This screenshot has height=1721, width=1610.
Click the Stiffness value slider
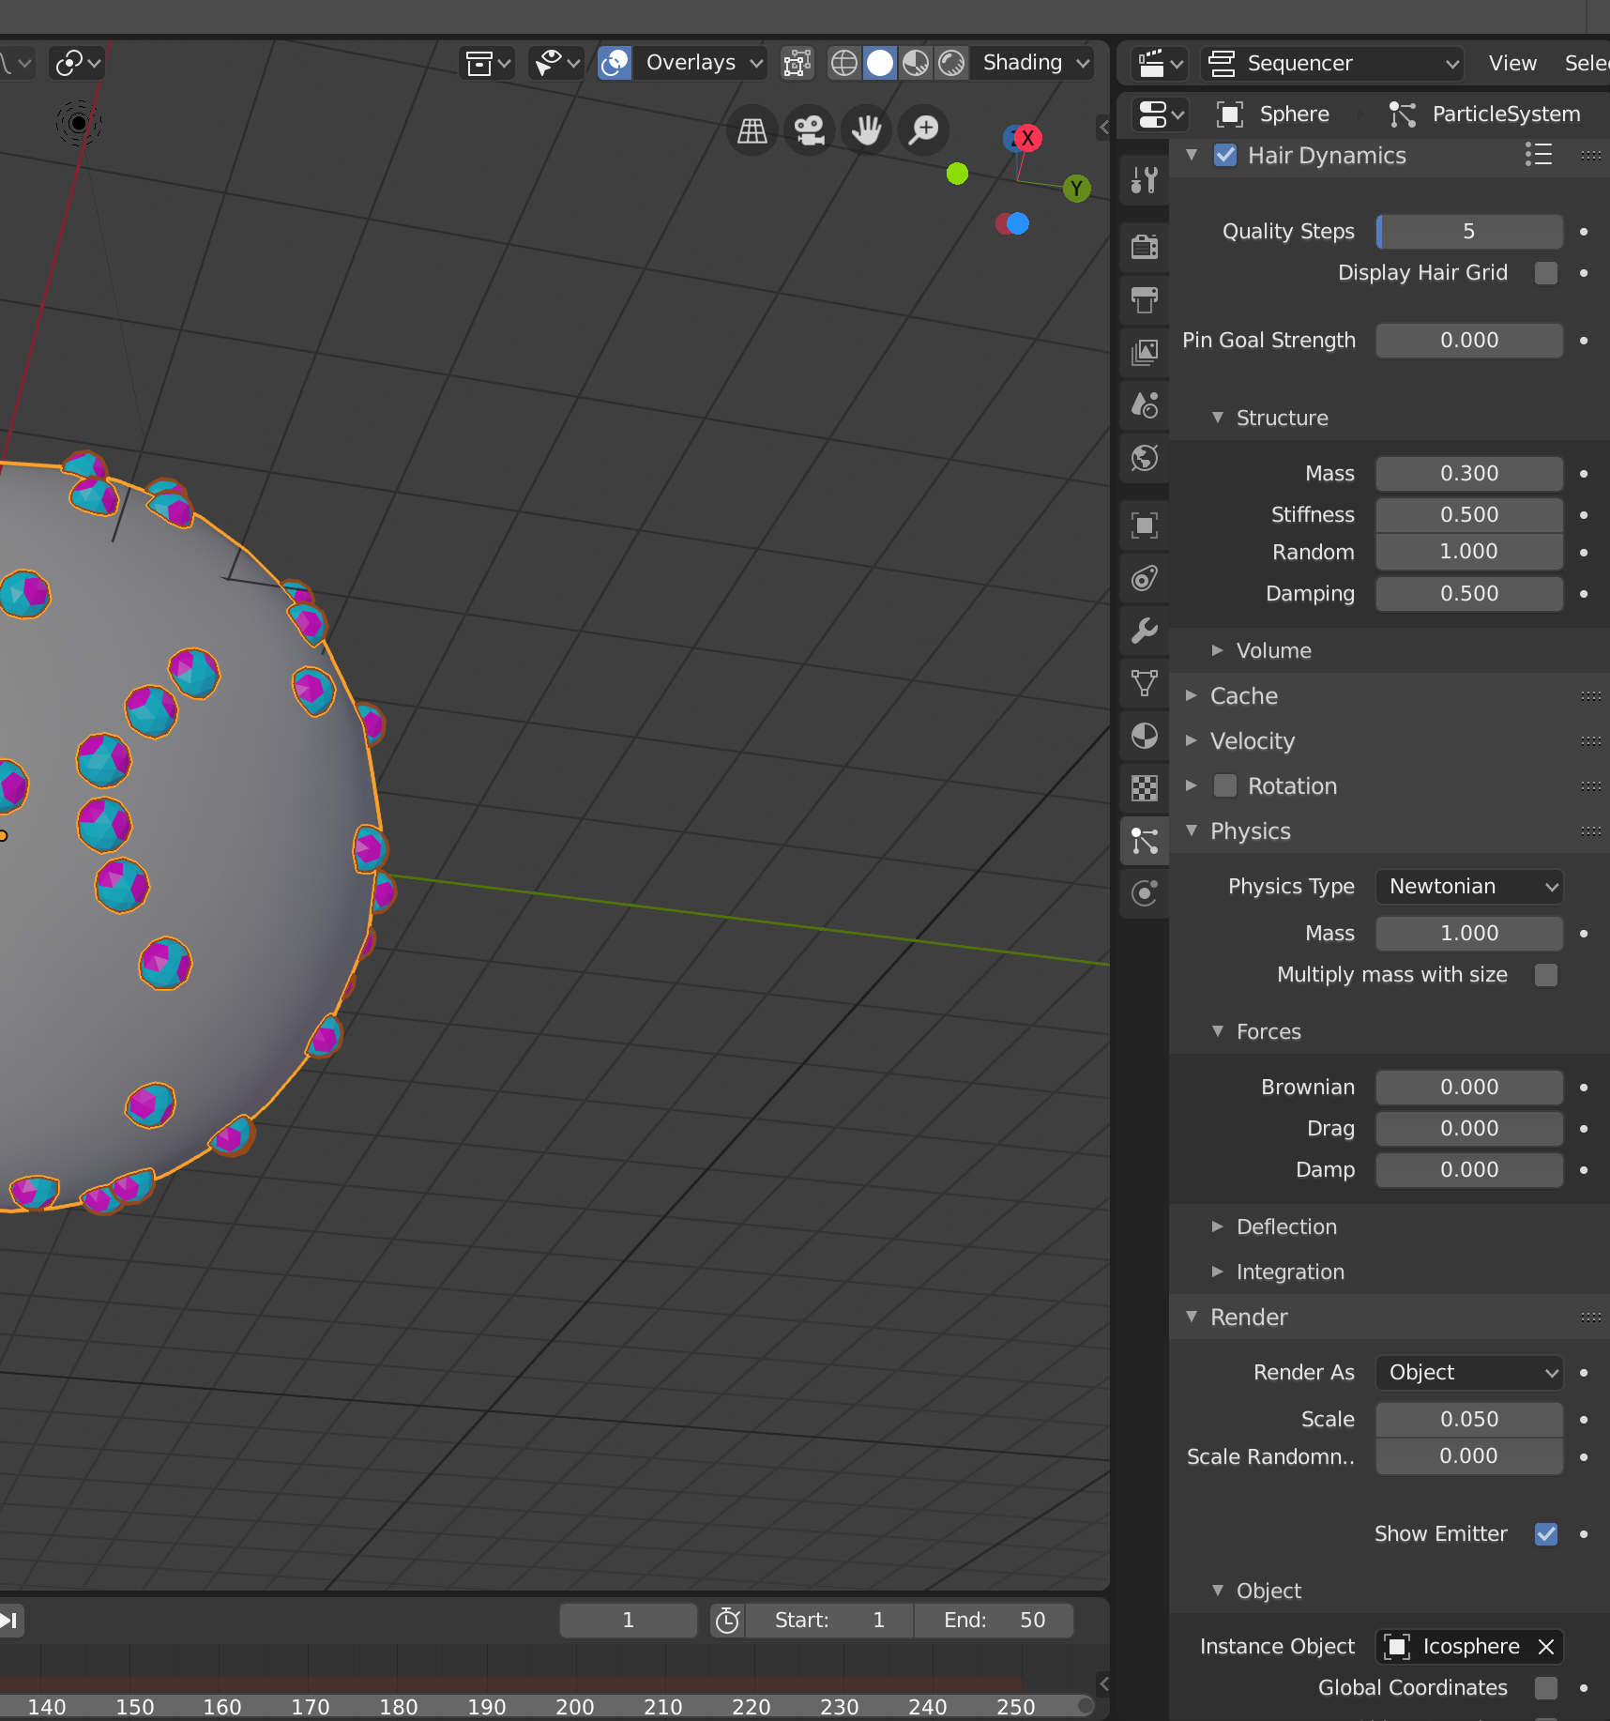[1469, 515]
